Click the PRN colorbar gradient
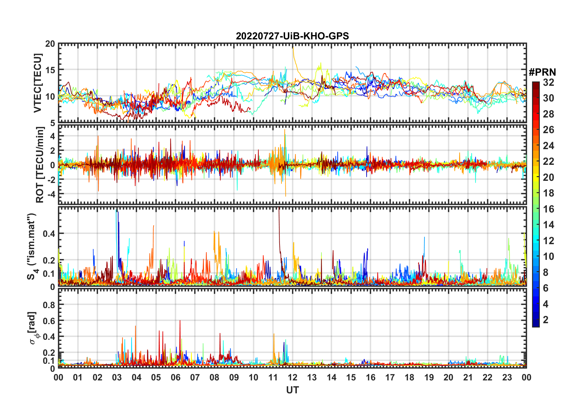585x409 pixels. 536,204
